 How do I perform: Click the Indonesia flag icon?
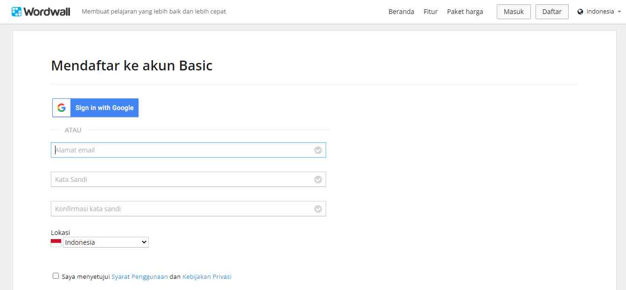click(x=56, y=242)
